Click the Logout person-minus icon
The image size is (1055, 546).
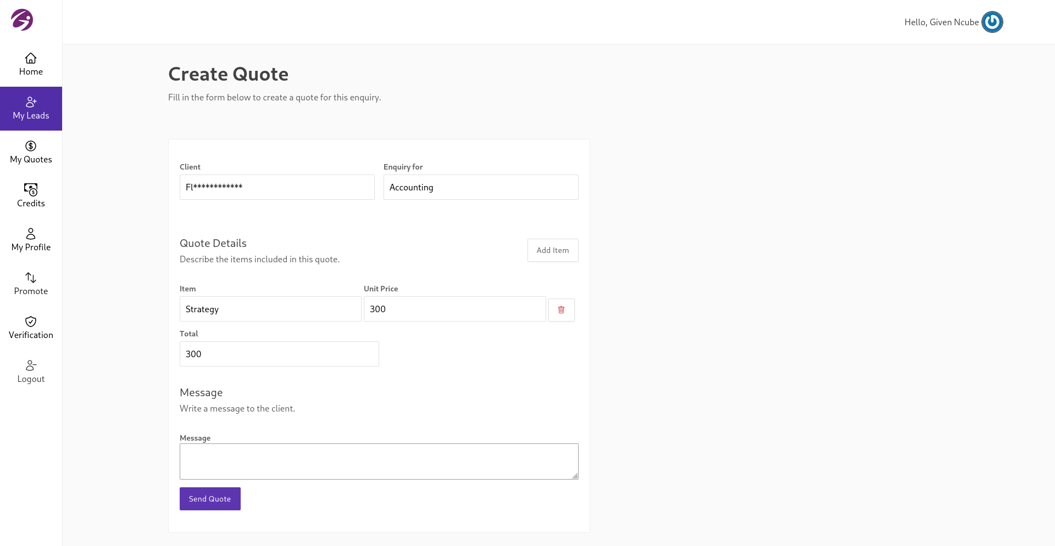(x=31, y=365)
